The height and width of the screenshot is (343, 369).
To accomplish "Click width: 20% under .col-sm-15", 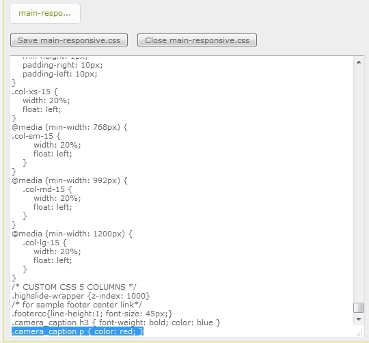I will [57, 145].
